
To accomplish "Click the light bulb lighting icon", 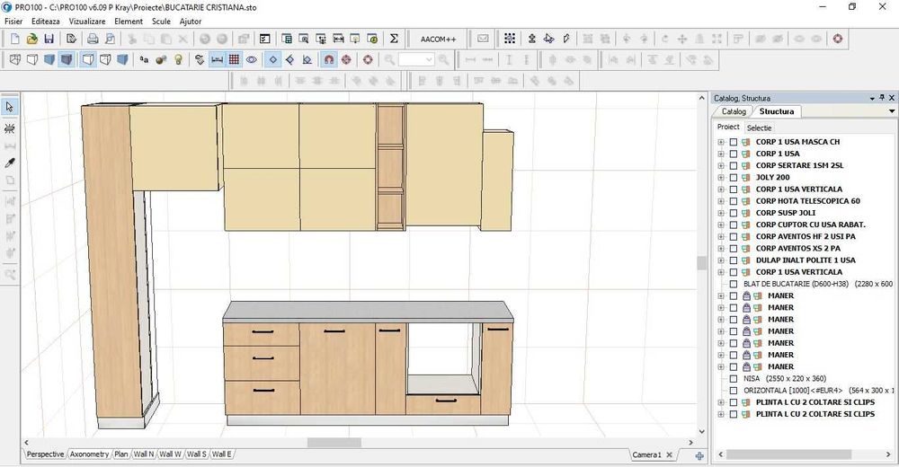I will click(x=178, y=60).
